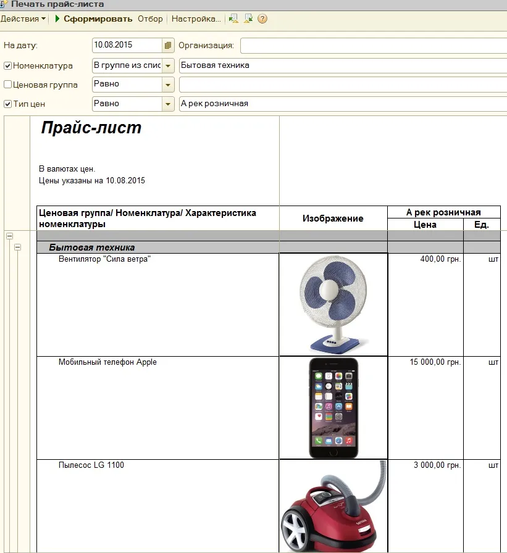Select the fan product image

coord(333,305)
